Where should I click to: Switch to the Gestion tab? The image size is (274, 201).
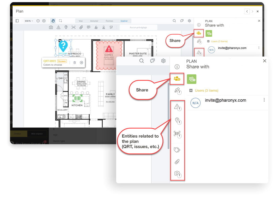[18, 134]
